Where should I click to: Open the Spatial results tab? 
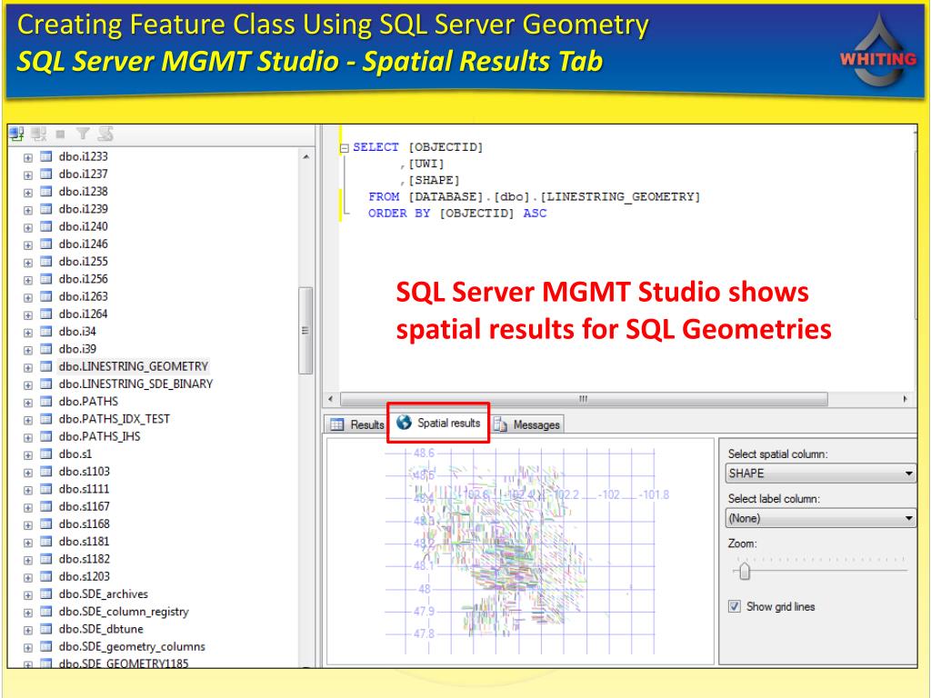point(438,423)
